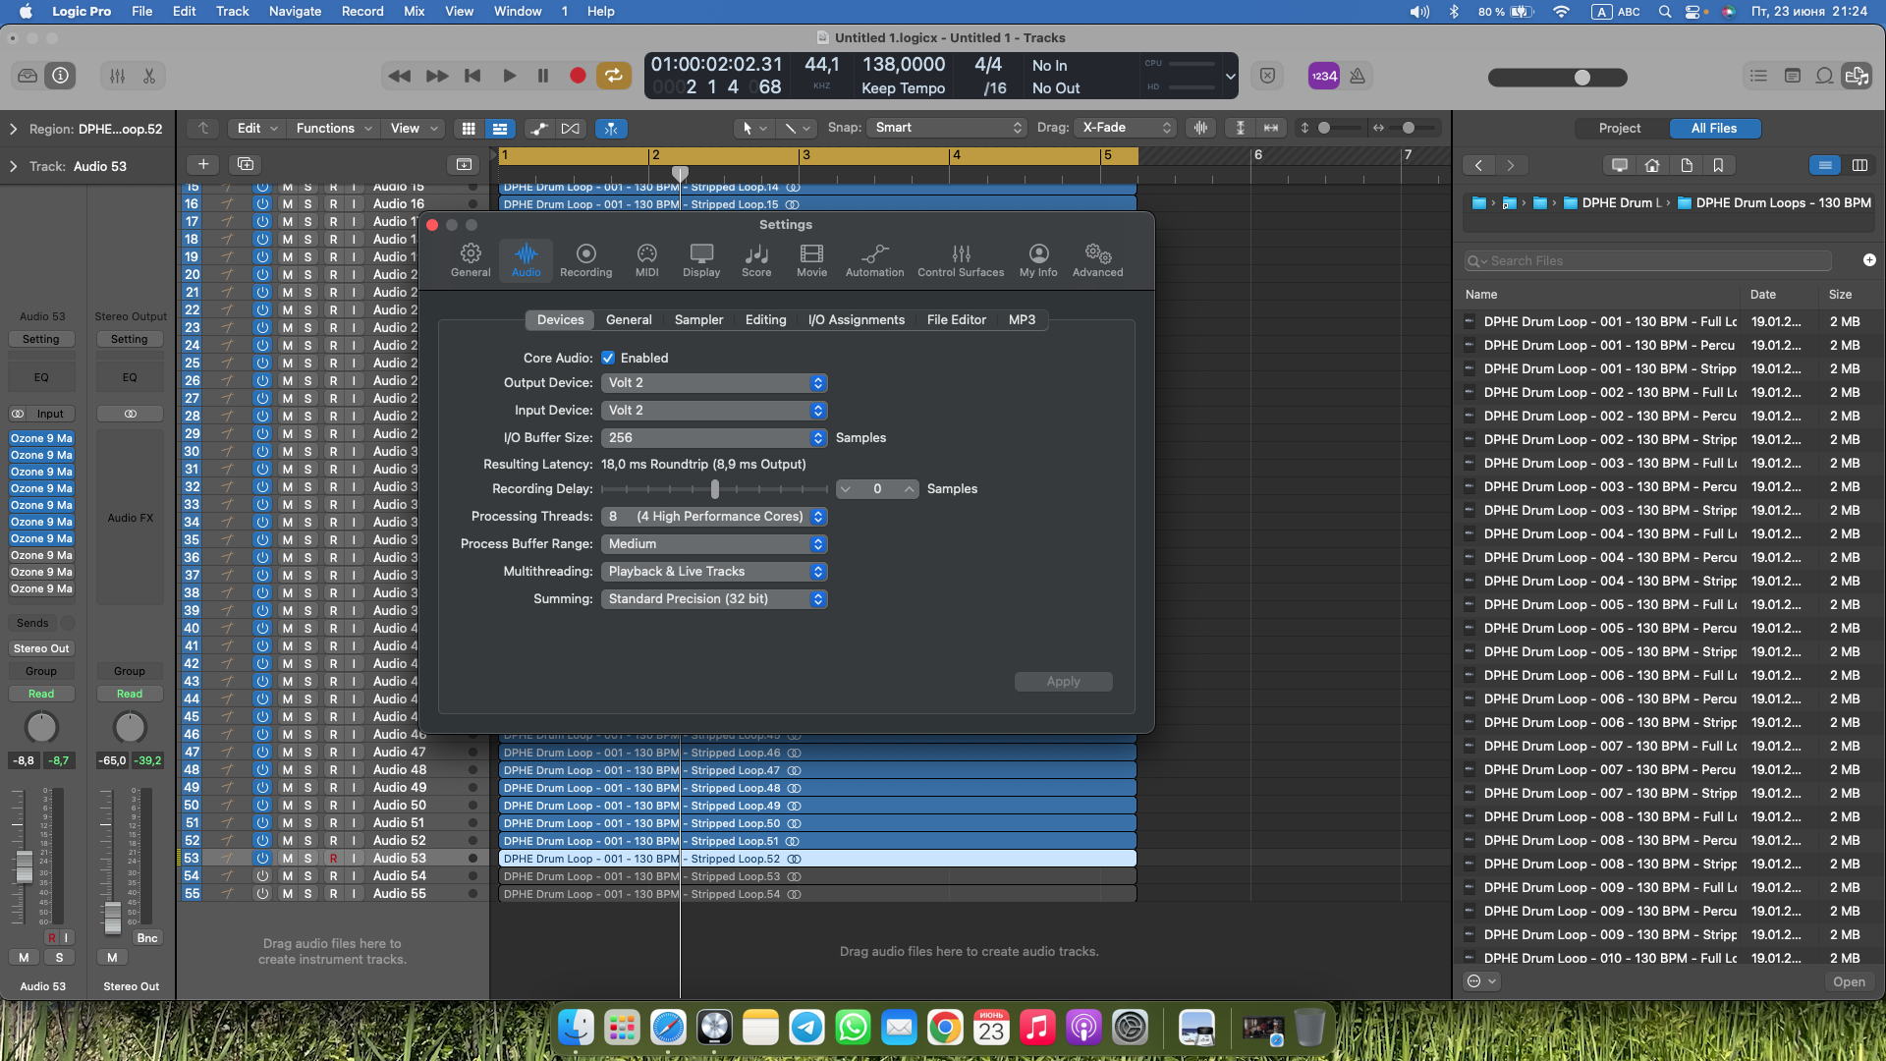Image resolution: width=1886 pixels, height=1061 pixels.
Task: Click the Fast Forward transport button
Action: click(437, 76)
